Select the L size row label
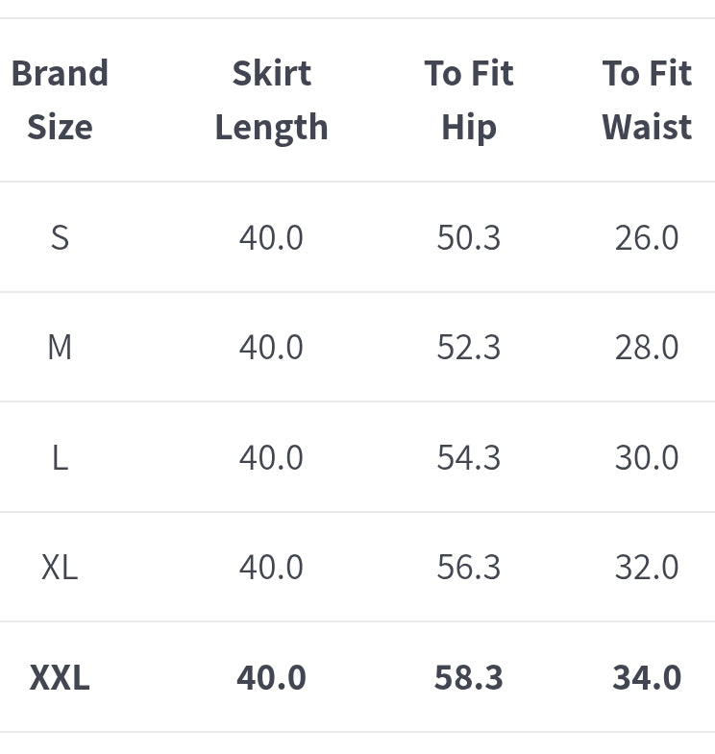 click(x=60, y=457)
